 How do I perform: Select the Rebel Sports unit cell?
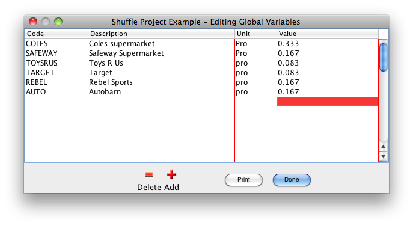coord(255,82)
